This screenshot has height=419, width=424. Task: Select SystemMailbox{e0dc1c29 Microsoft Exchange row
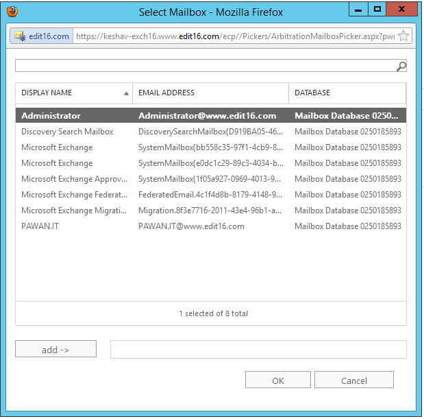(211, 163)
